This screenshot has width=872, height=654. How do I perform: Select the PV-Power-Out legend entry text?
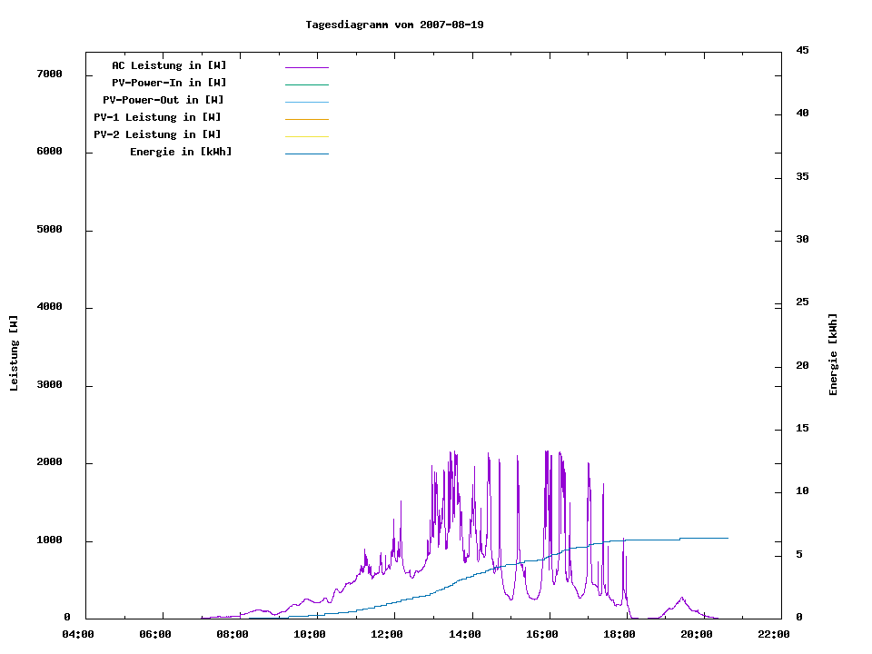pyautogui.click(x=164, y=100)
